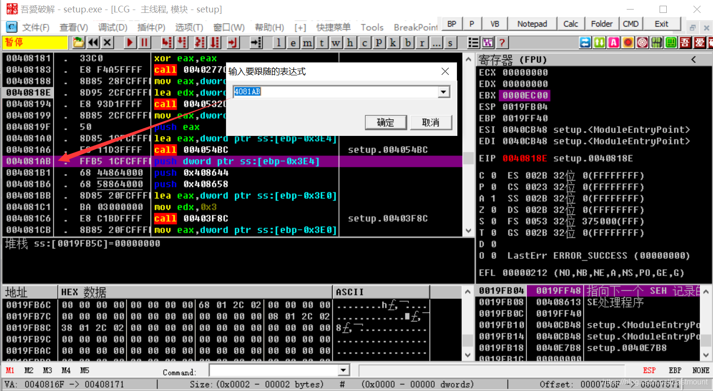
Task: Click the trace into toolbar icon
Action: (x=200, y=43)
